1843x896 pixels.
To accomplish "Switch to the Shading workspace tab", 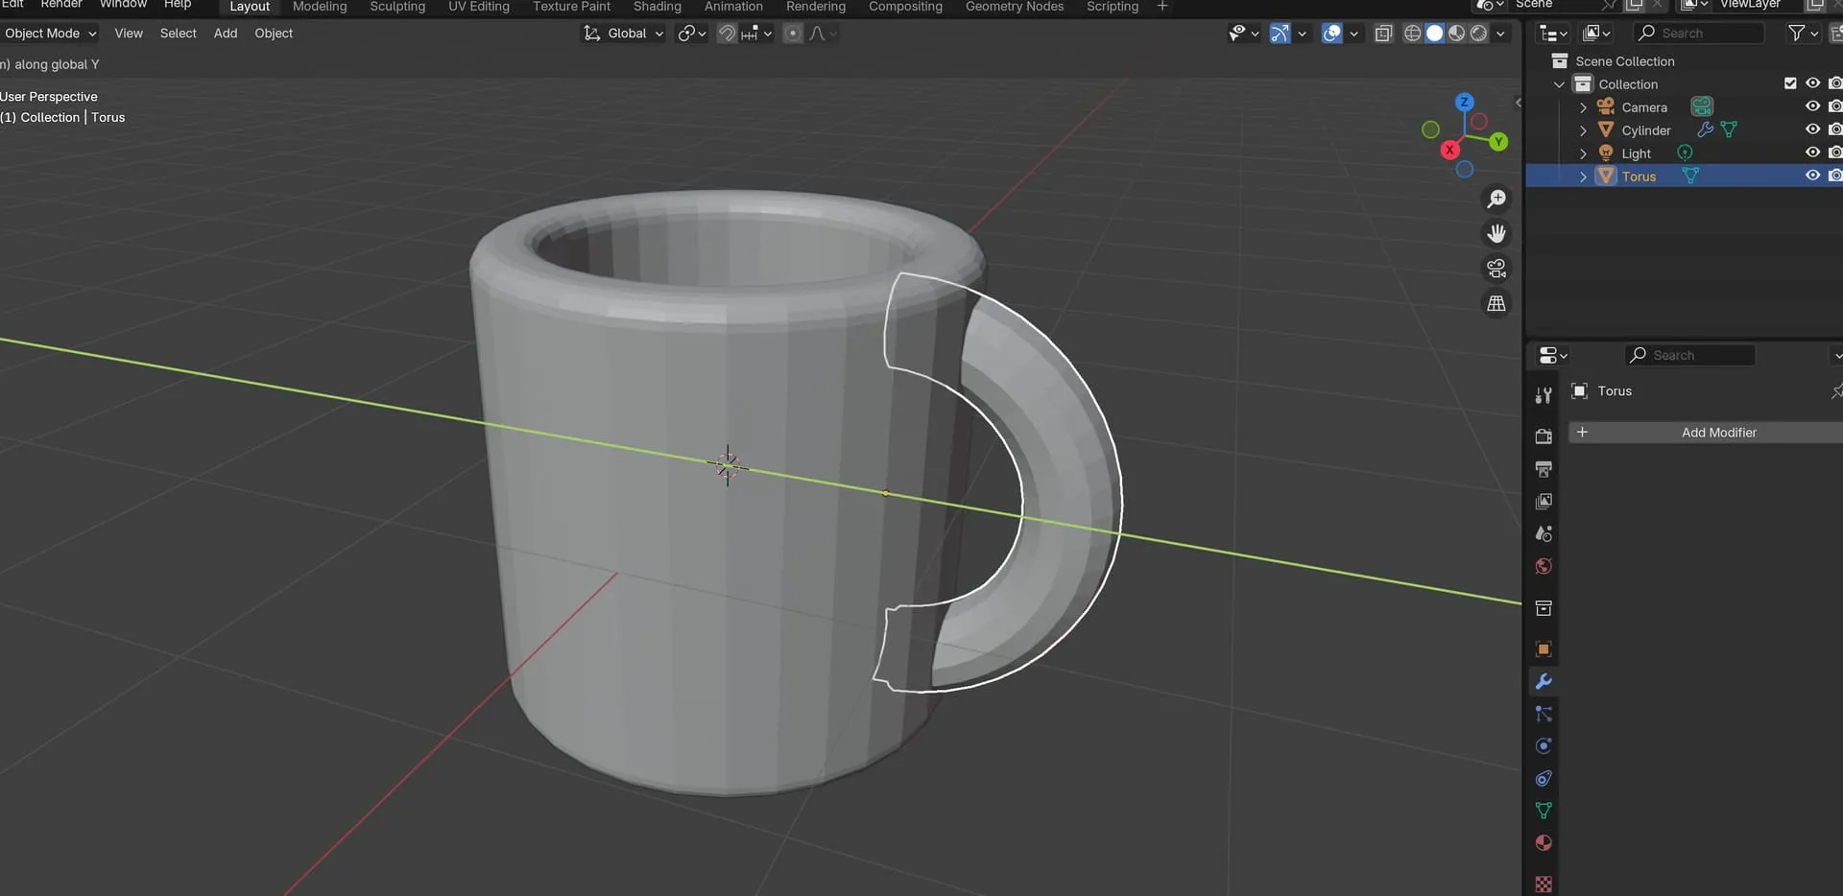I will tap(657, 7).
